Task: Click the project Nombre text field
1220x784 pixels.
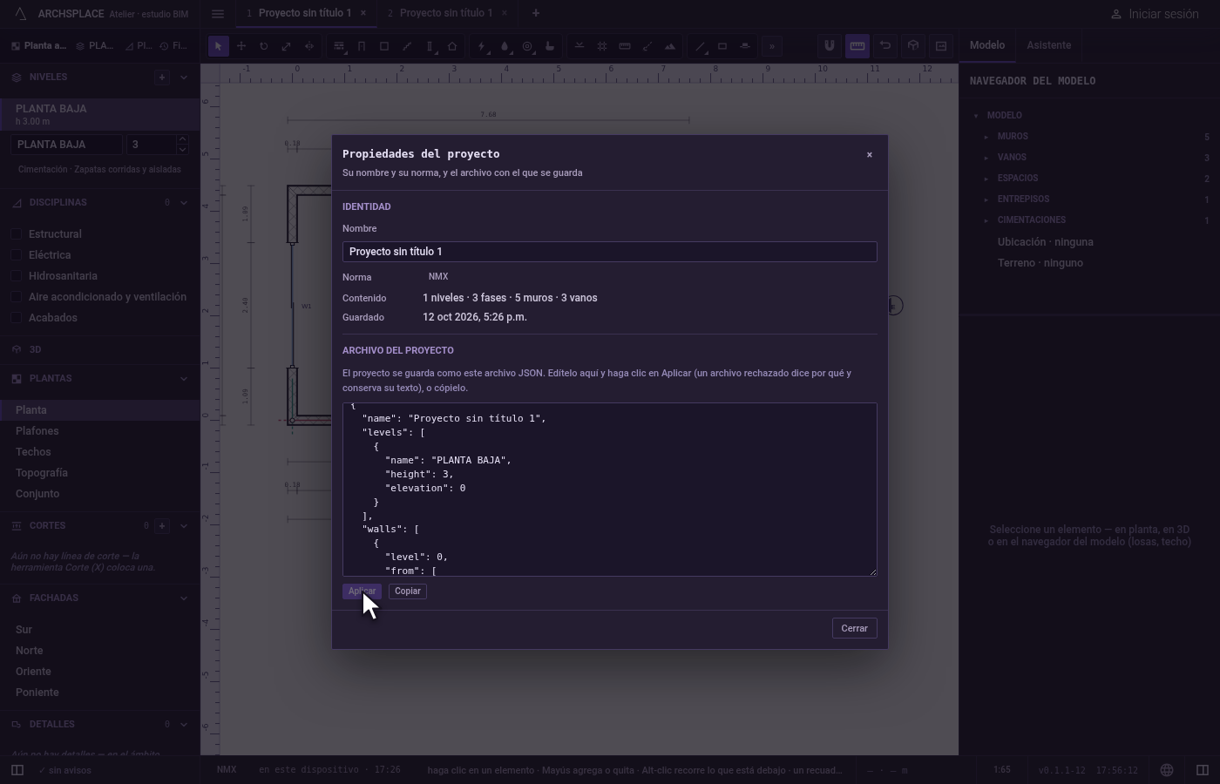Action: pyautogui.click(x=610, y=252)
